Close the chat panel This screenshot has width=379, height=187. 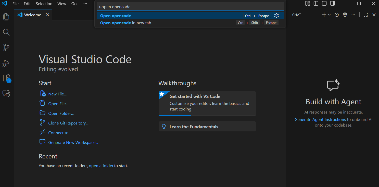point(374,15)
